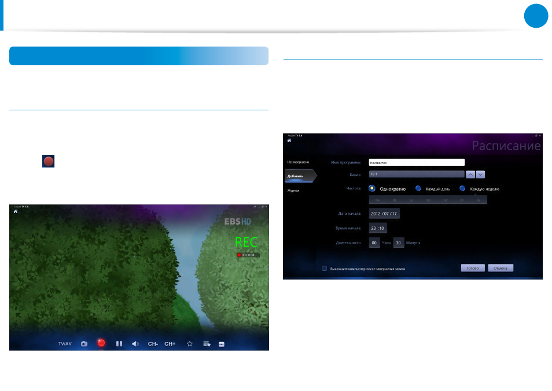Go to previous channel with CH-
The image size is (552, 391).
153,344
